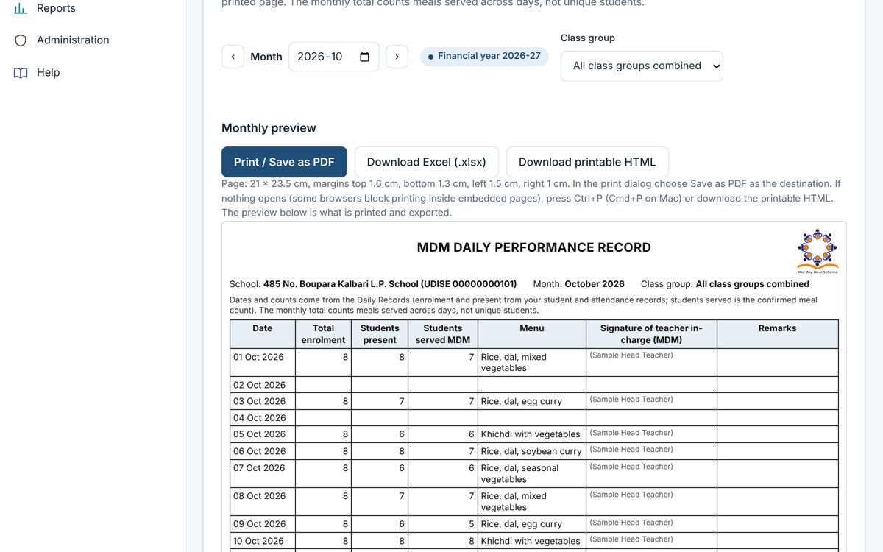Select the 09 Oct 2026 date cell
Screen dimensions: 883x552
click(x=263, y=524)
